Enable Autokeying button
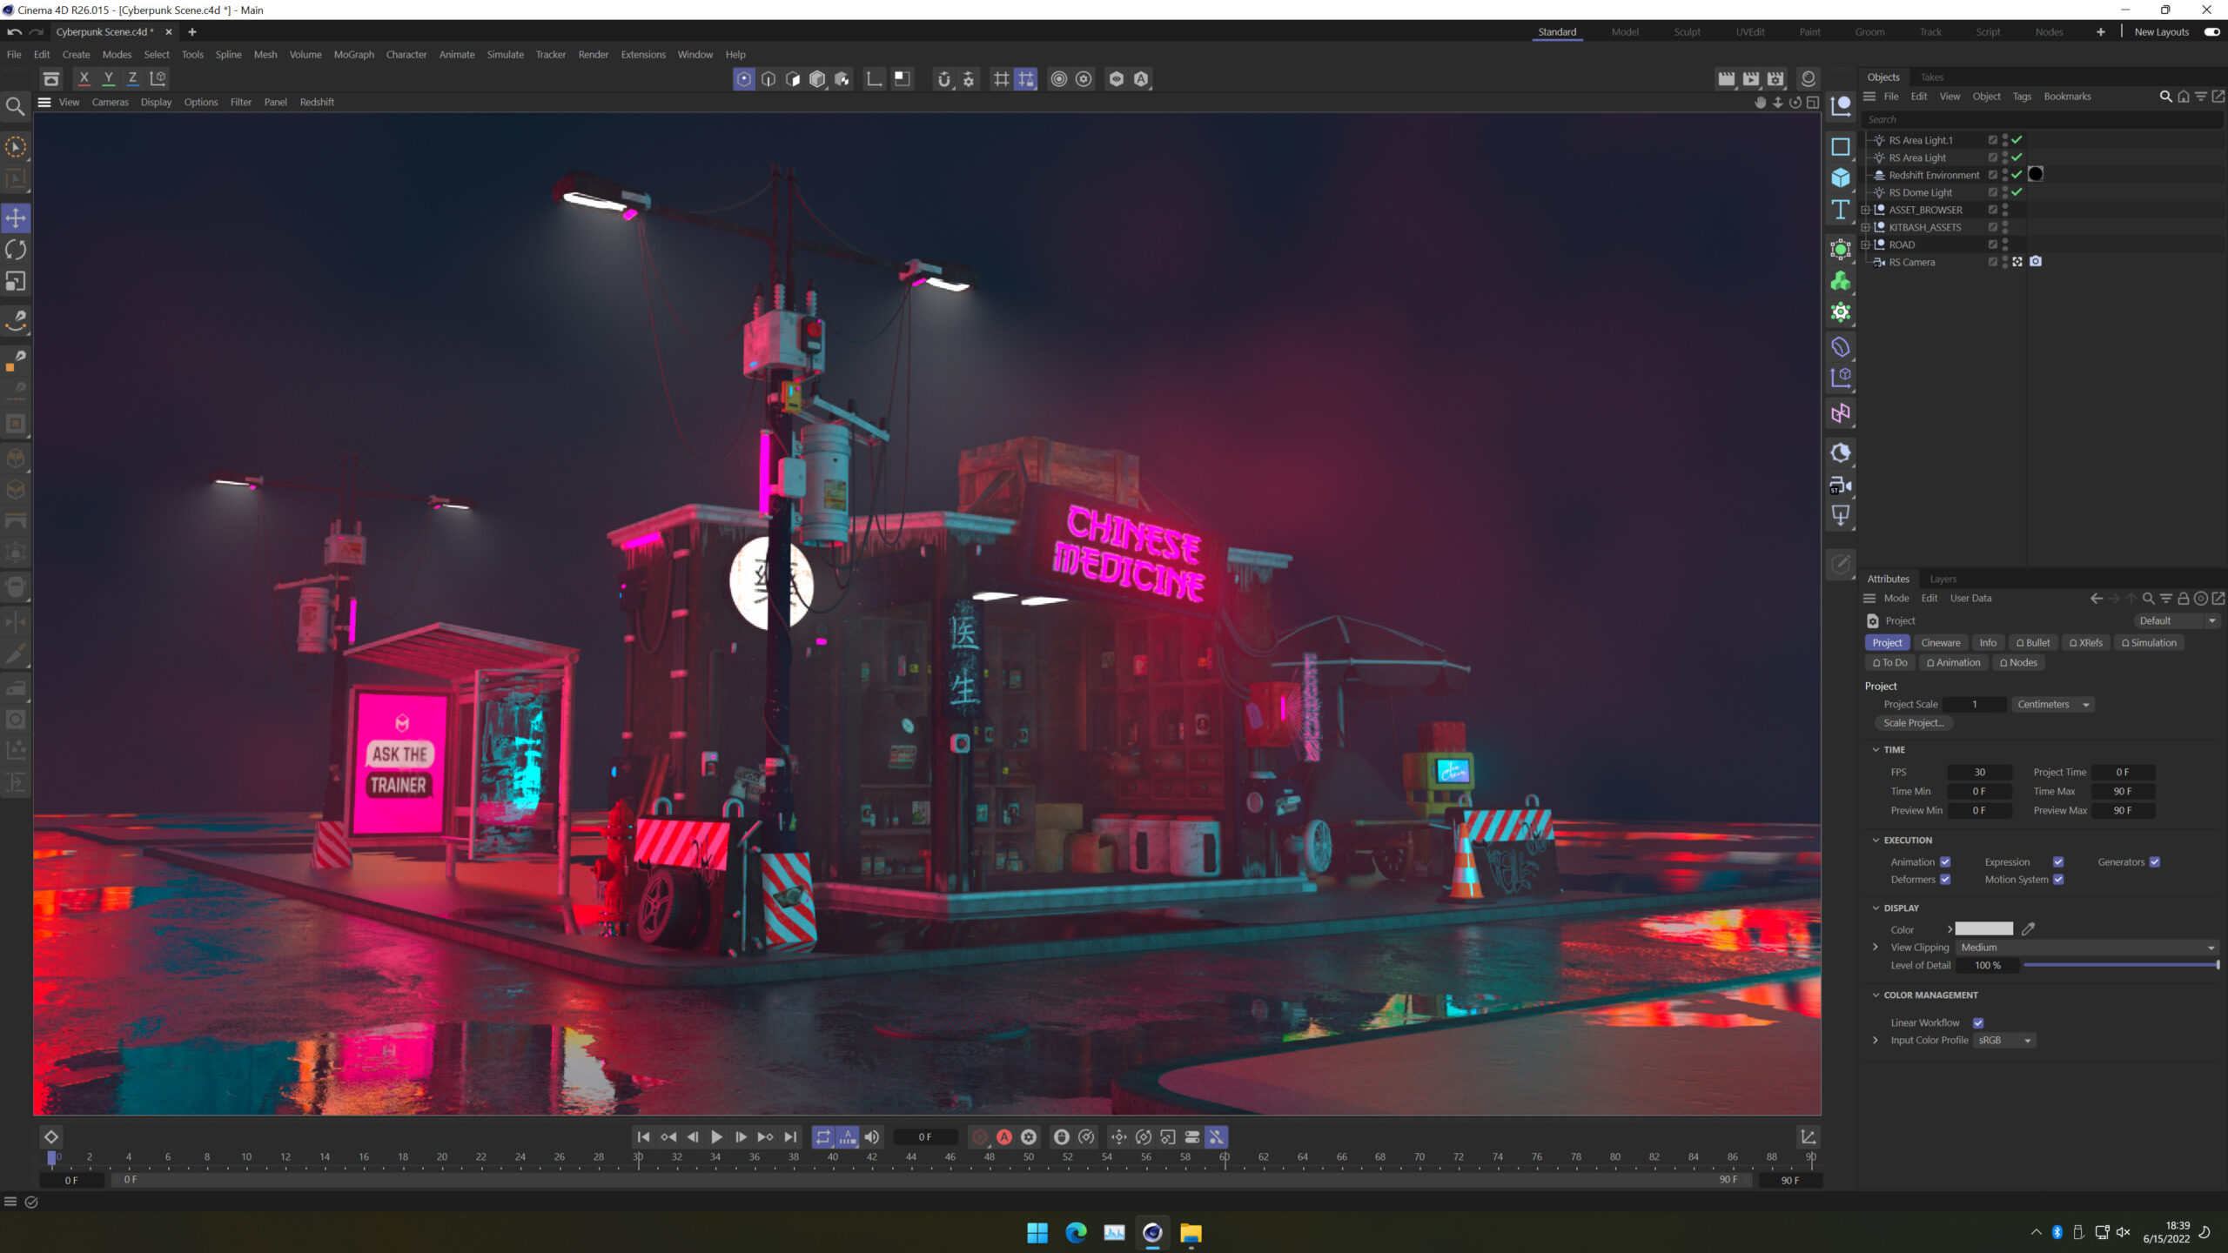 click(x=1004, y=1137)
